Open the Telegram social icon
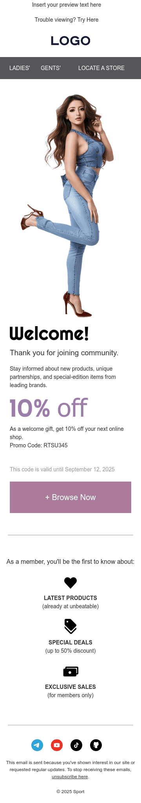Viewport: 141px width, 803px height. tap(37, 745)
